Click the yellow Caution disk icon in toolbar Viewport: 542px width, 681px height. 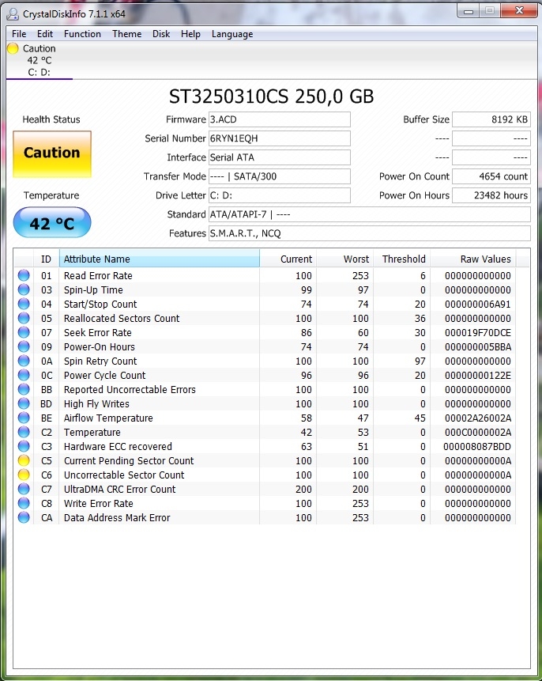click(x=13, y=48)
